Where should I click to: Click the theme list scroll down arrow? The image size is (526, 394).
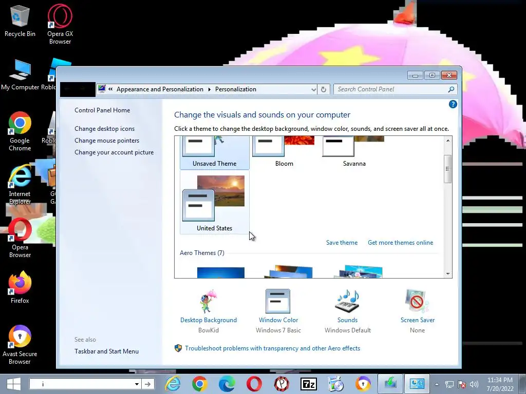point(448,273)
